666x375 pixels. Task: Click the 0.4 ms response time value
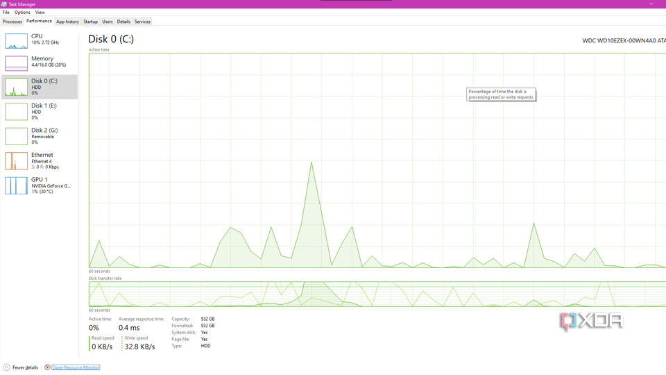tap(129, 328)
